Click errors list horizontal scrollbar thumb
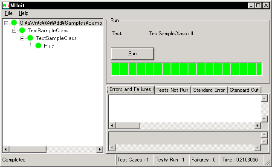The height and width of the screenshot is (167, 272). [x=127, y=126]
